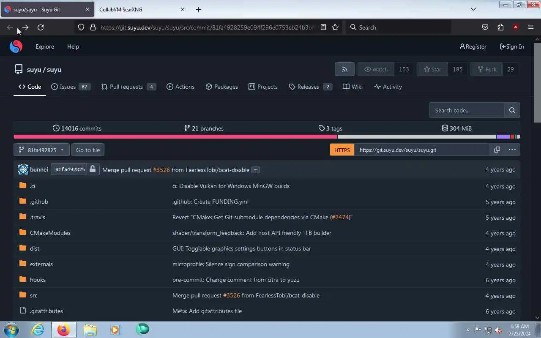Open the Packages tab
Image resolution: width=541 pixels, height=338 pixels.
[x=221, y=87]
